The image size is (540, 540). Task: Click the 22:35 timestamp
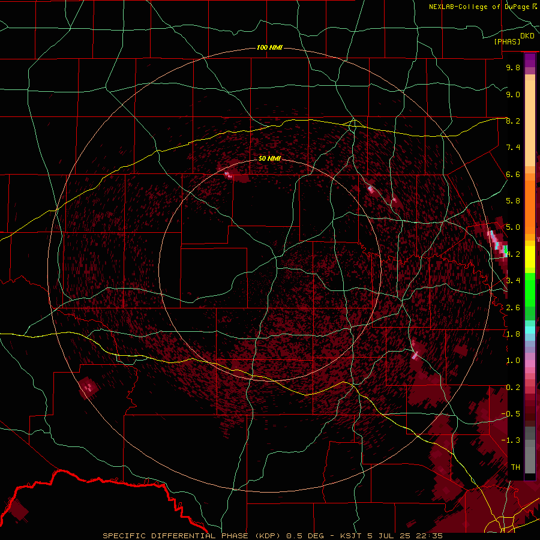click(430, 536)
